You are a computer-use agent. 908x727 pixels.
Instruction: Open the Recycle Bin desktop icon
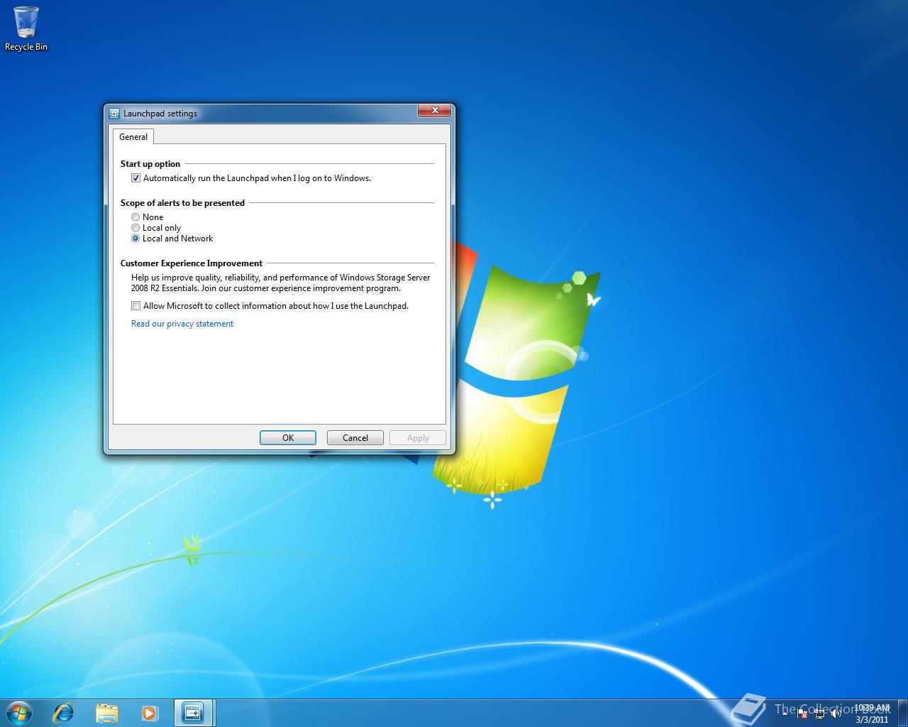click(26, 28)
